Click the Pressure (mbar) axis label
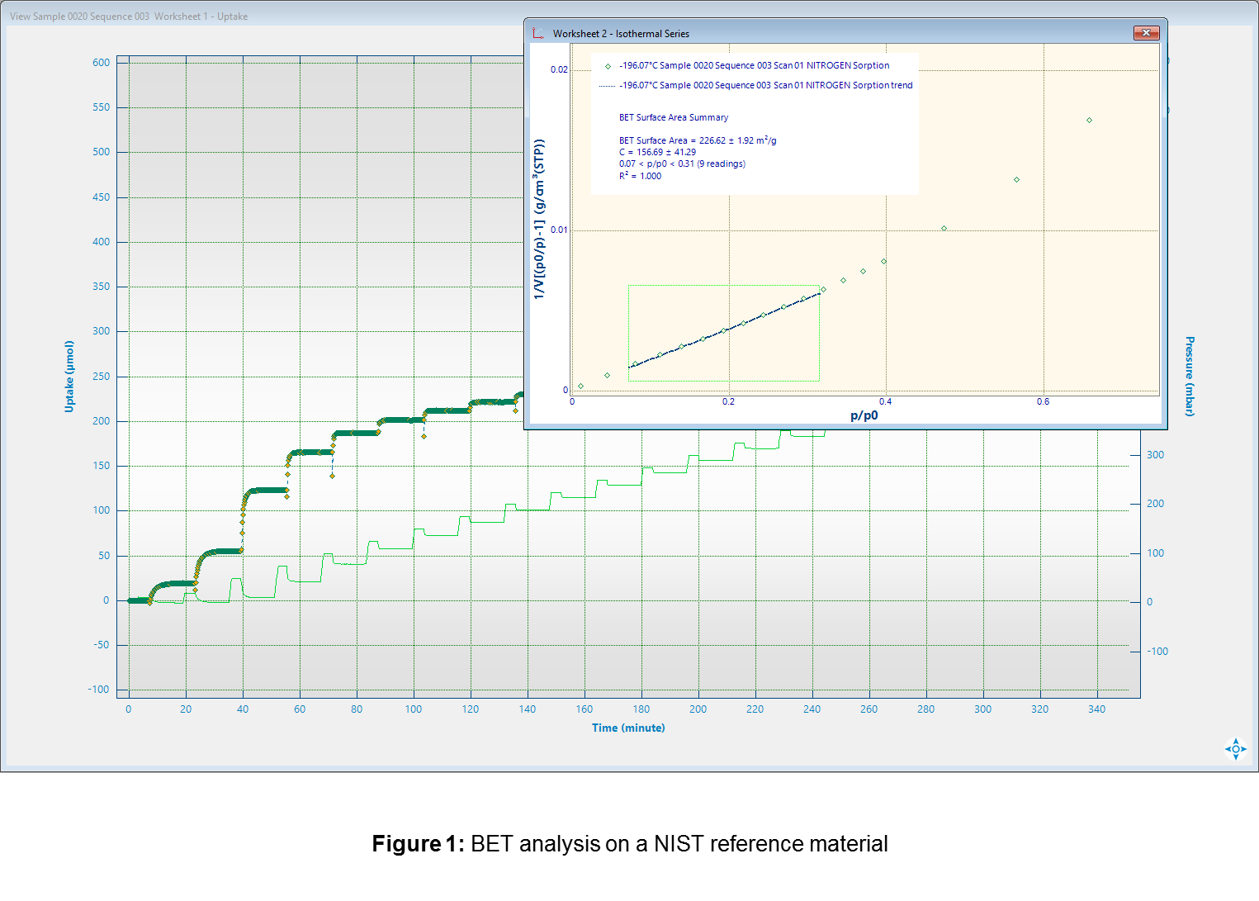 coord(1190,377)
